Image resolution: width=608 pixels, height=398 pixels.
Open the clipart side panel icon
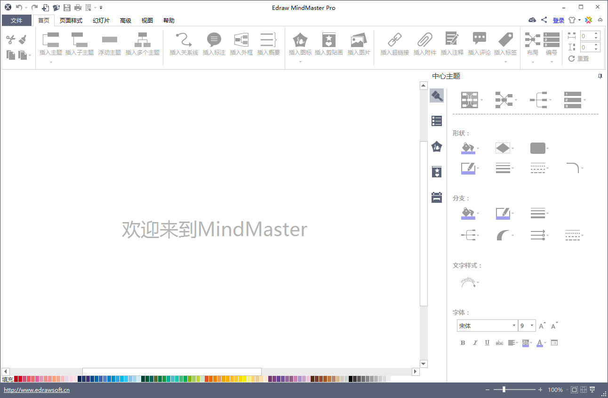(437, 172)
